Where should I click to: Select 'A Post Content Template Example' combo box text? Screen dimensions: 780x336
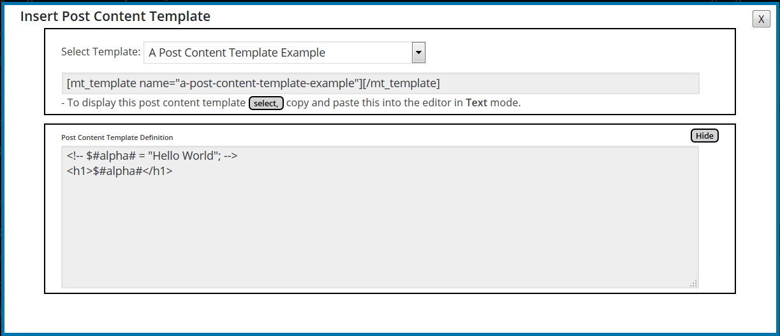coord(237,53)
